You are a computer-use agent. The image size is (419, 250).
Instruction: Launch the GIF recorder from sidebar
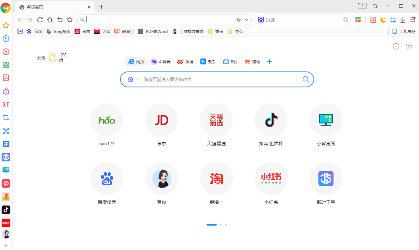click(6, 104)
